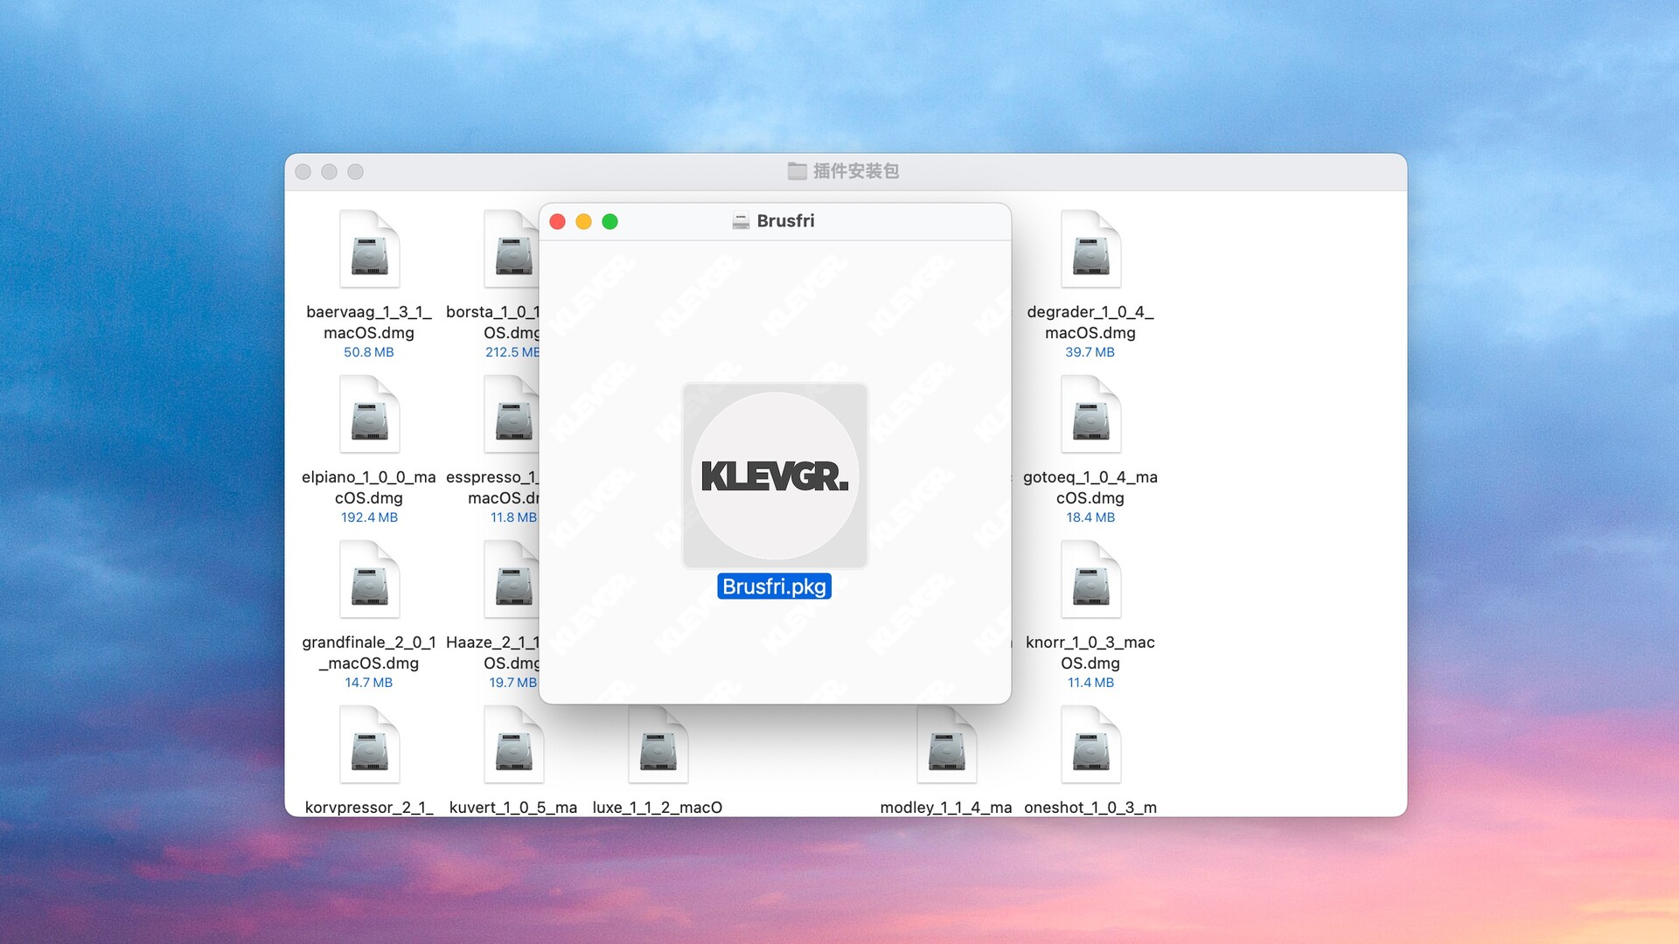This screenshot has height=944, width=1679.
Task: Select the esspresso dmg file icon
Action: click(512, 414)
